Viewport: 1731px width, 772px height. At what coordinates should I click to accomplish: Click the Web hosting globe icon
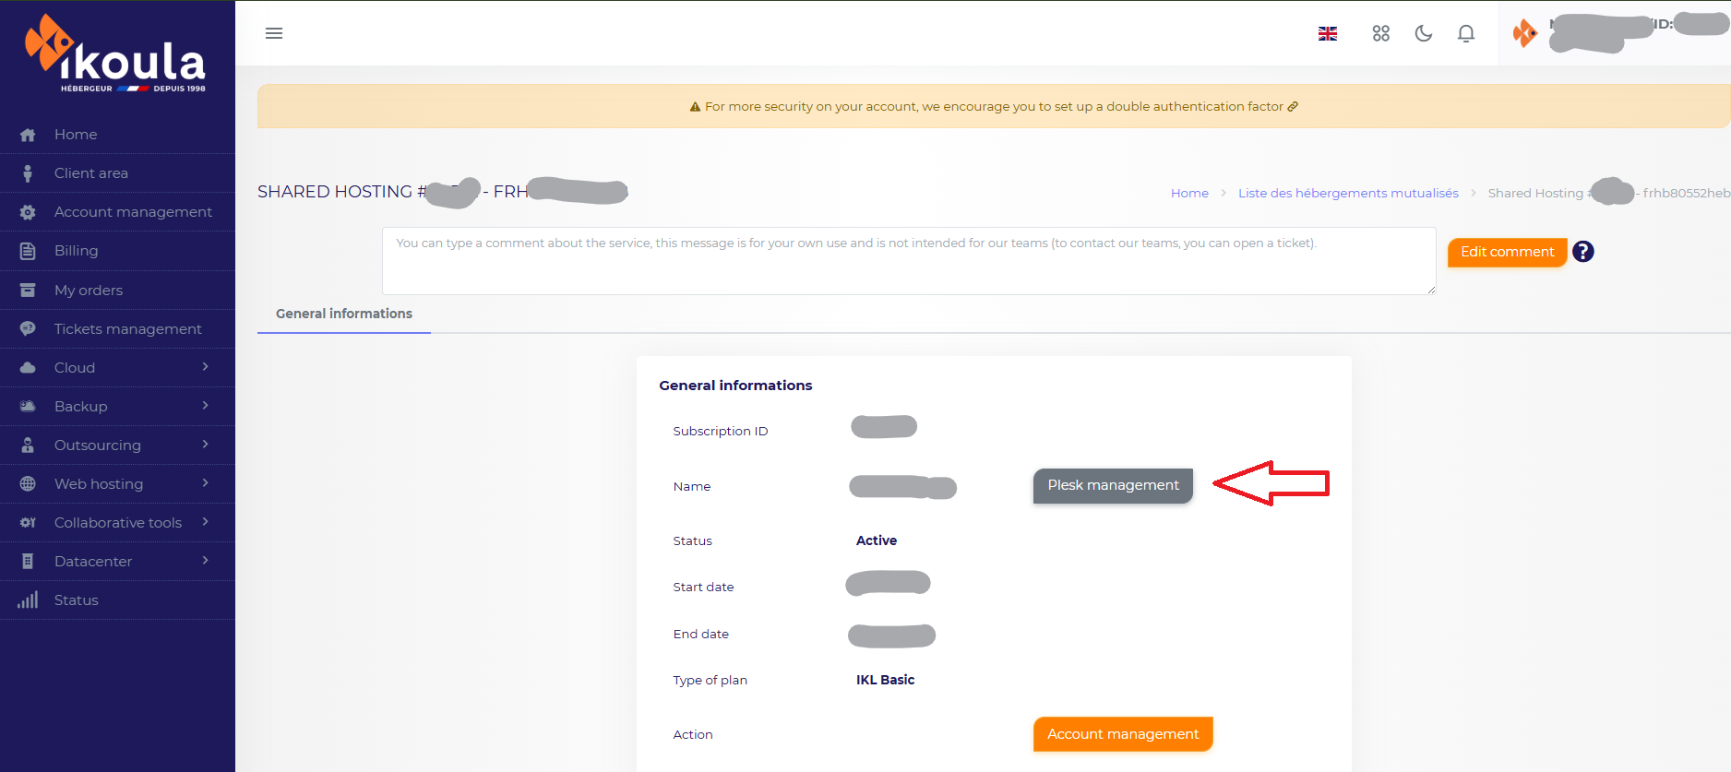28,483
